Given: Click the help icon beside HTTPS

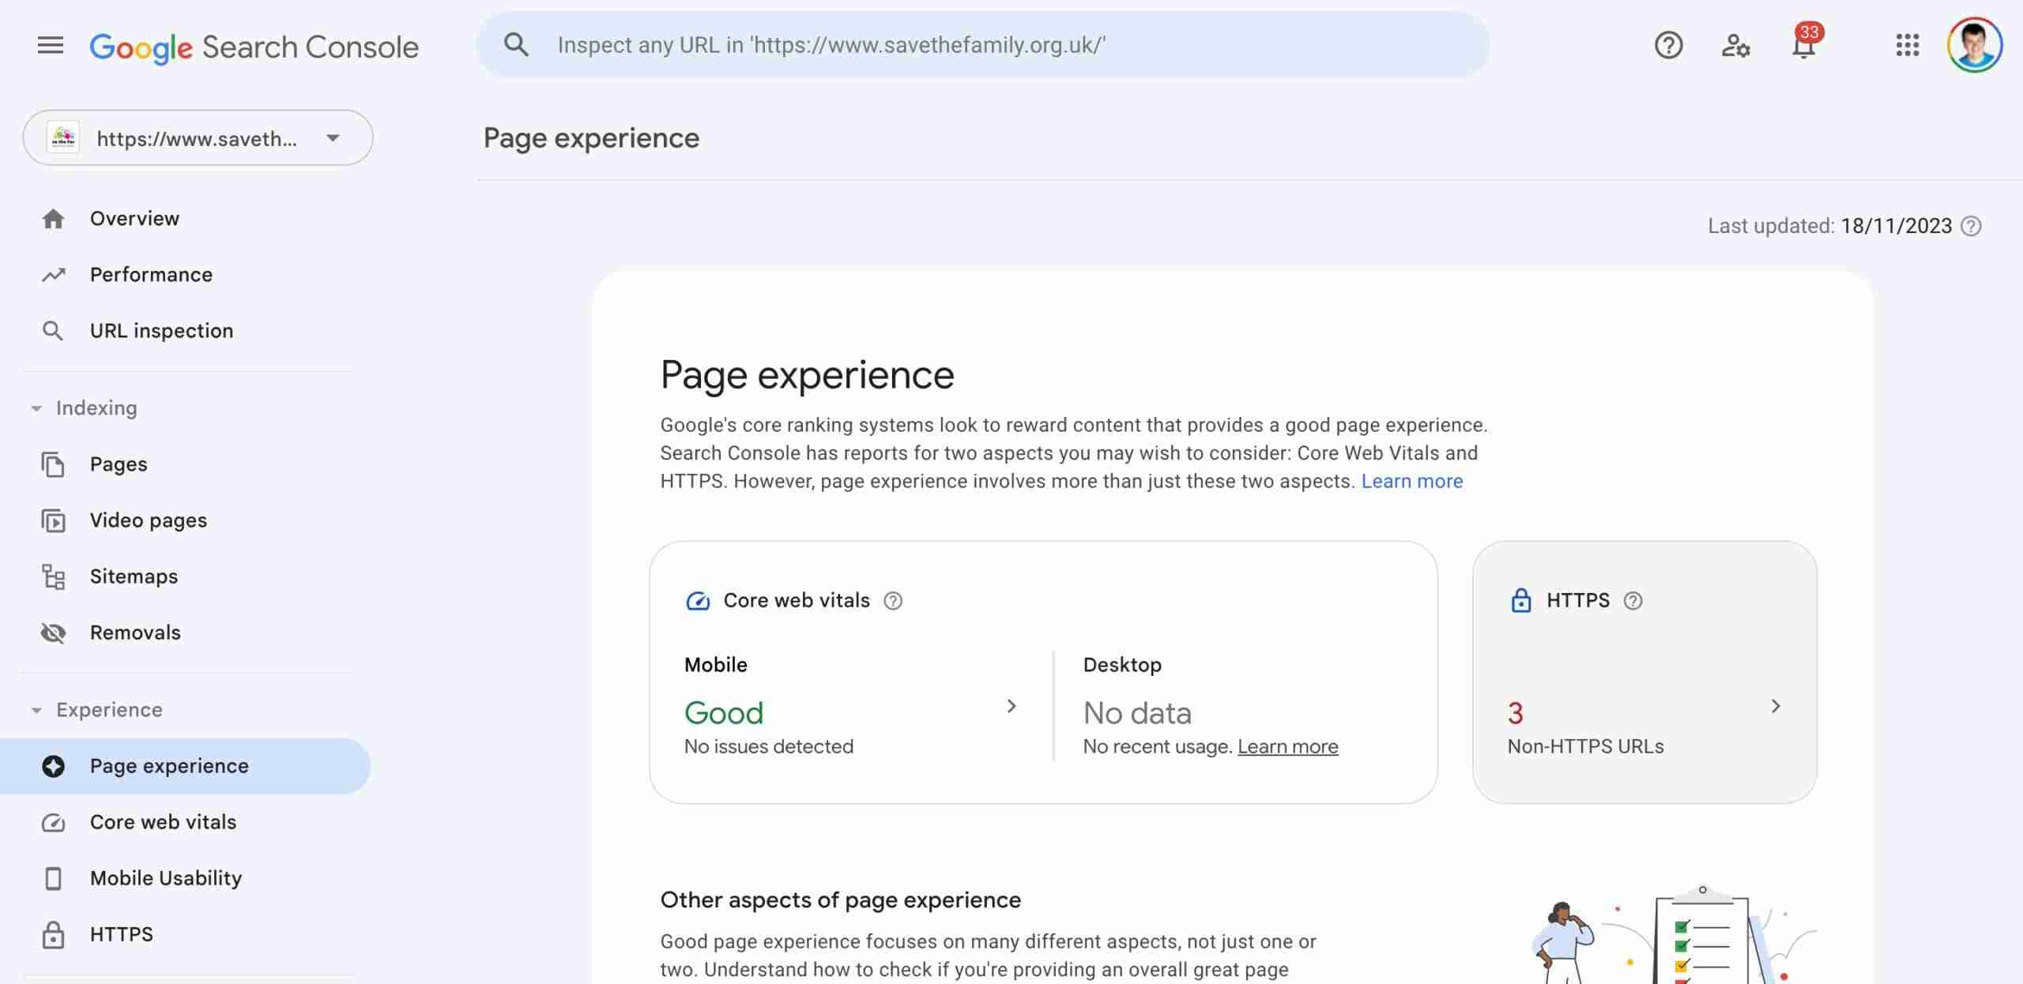Looking at the screenshot, I should click(1634, 601).
